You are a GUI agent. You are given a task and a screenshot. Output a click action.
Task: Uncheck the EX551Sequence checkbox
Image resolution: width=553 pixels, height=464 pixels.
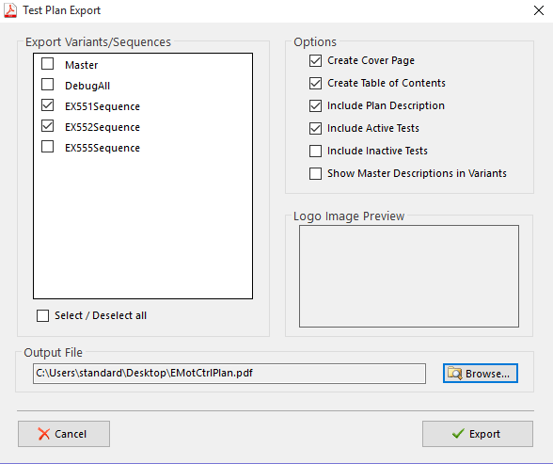click(x=48, y=105)
